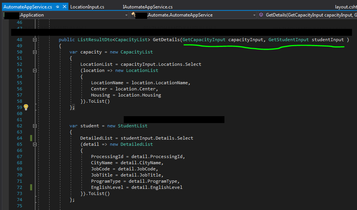Click detail.EnglishLevel on line 72
Screen dimensions: 357x210
[157, 187]
